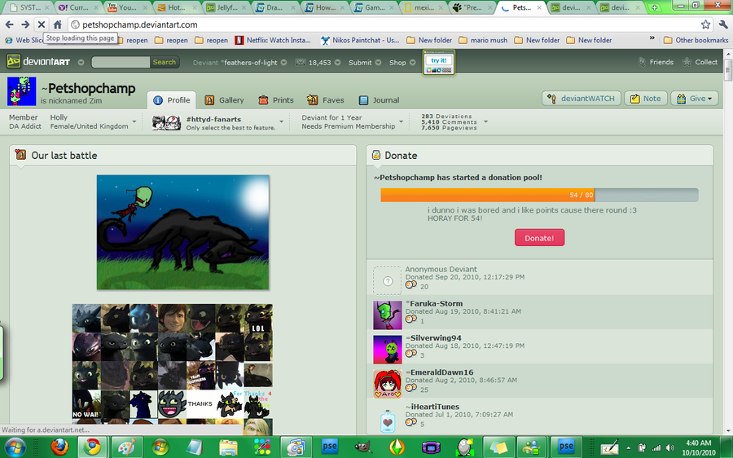Click the address bar URL field
The height and width of the screenshot is (458, 733).
click(x=384, y=24)
